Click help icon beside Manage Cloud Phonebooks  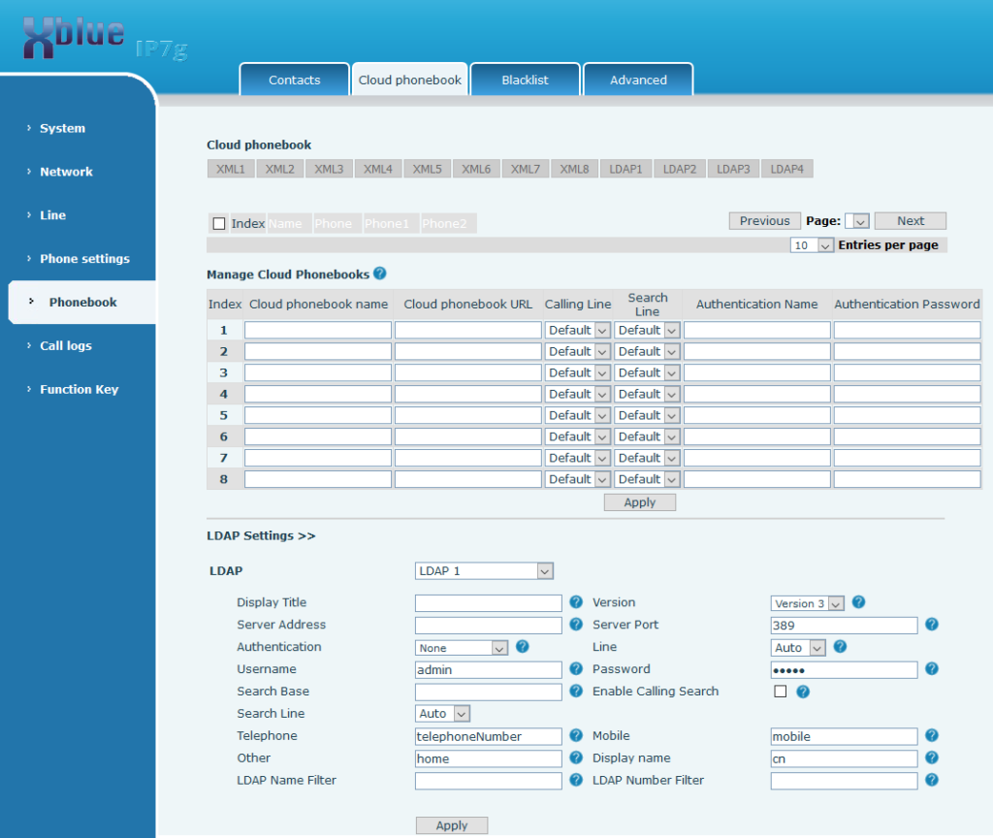pyautogui.click(x=380, y=274)
